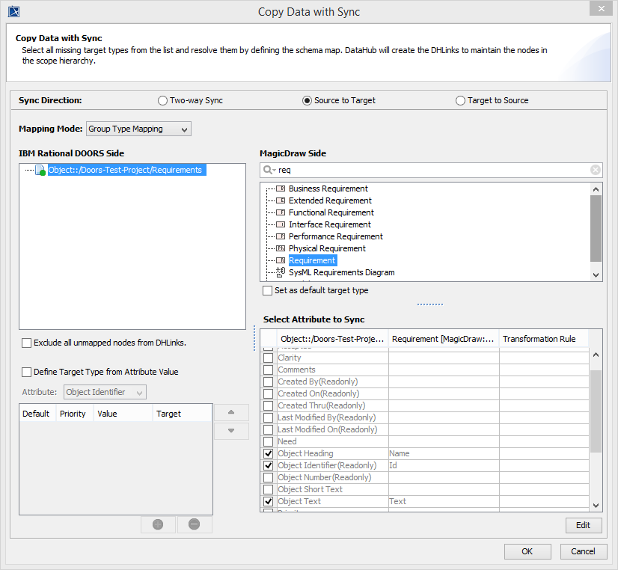
Task: Check Exclude all unmapped nodes from DHLinks
Action: pyautogui.click(x=27, y=343)
